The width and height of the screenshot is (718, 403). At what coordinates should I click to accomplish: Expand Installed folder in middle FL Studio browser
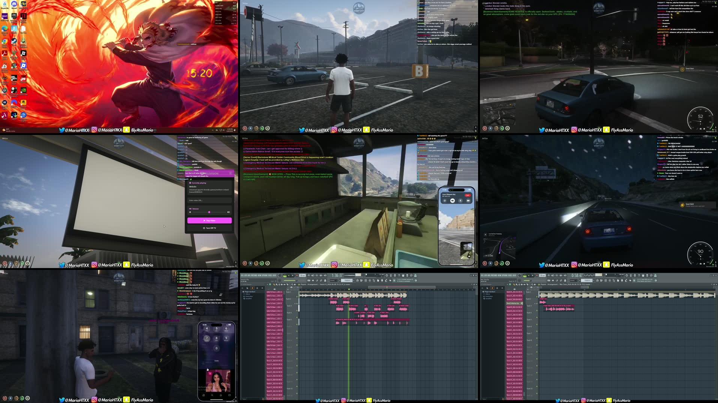(248, 298)
